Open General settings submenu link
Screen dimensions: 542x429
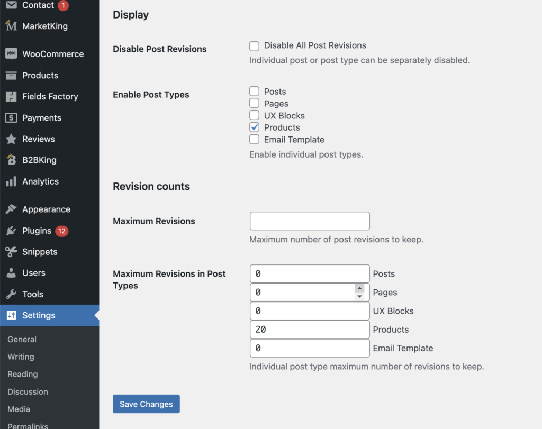point(22,339)
